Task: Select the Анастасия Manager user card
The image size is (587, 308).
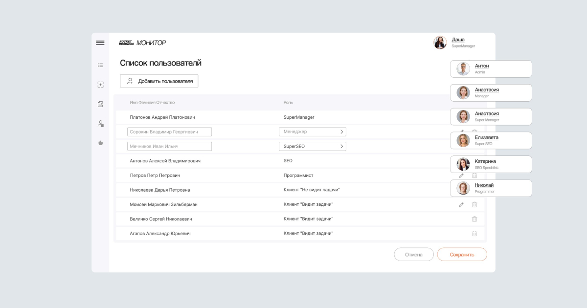Action: point(491,93)
